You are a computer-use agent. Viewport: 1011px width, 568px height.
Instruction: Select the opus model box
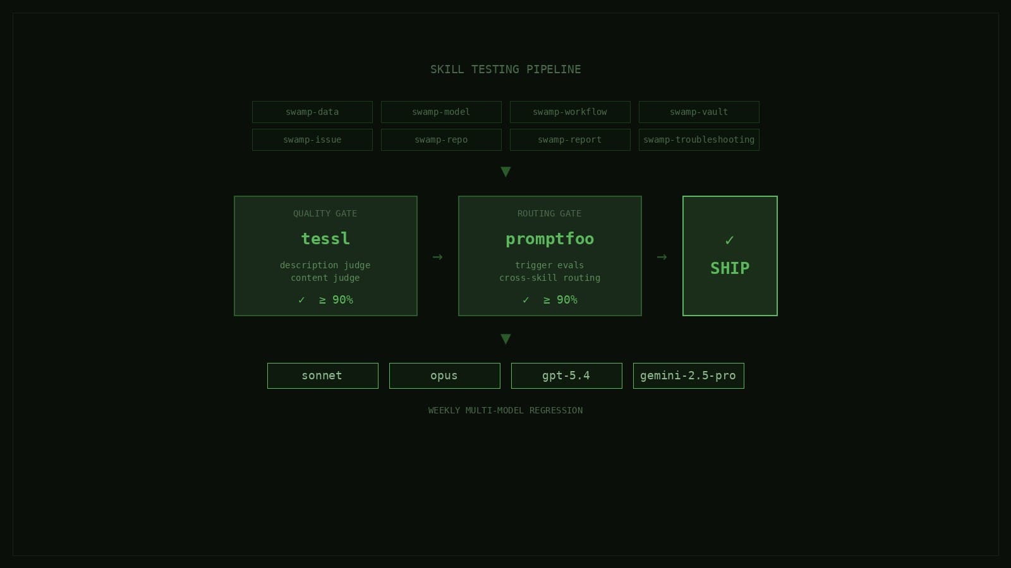pos(445,376)
